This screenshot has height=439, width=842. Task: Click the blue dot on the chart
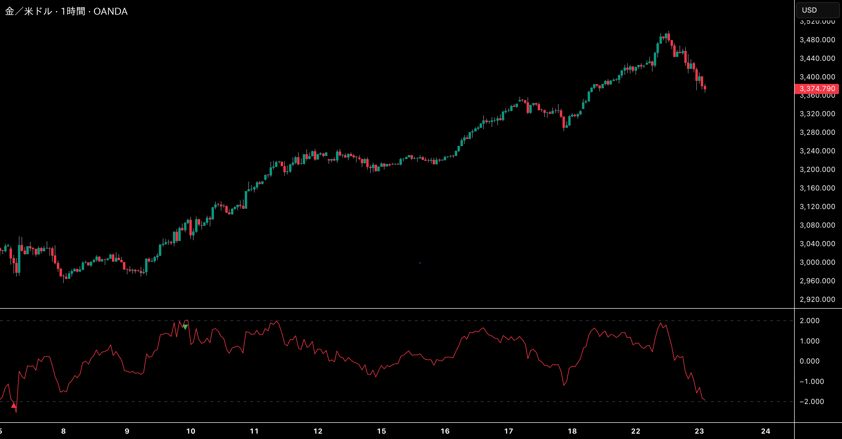(x=420, y=263)
